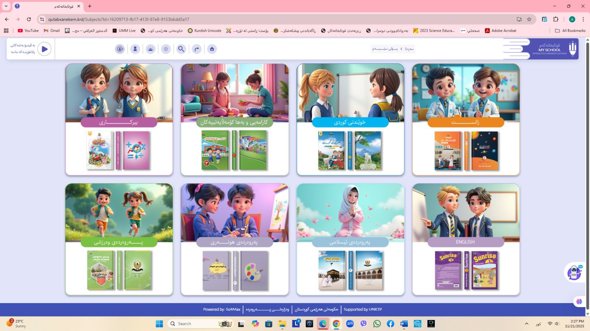Expand the All Bookmarks folder

pos(570,31)
